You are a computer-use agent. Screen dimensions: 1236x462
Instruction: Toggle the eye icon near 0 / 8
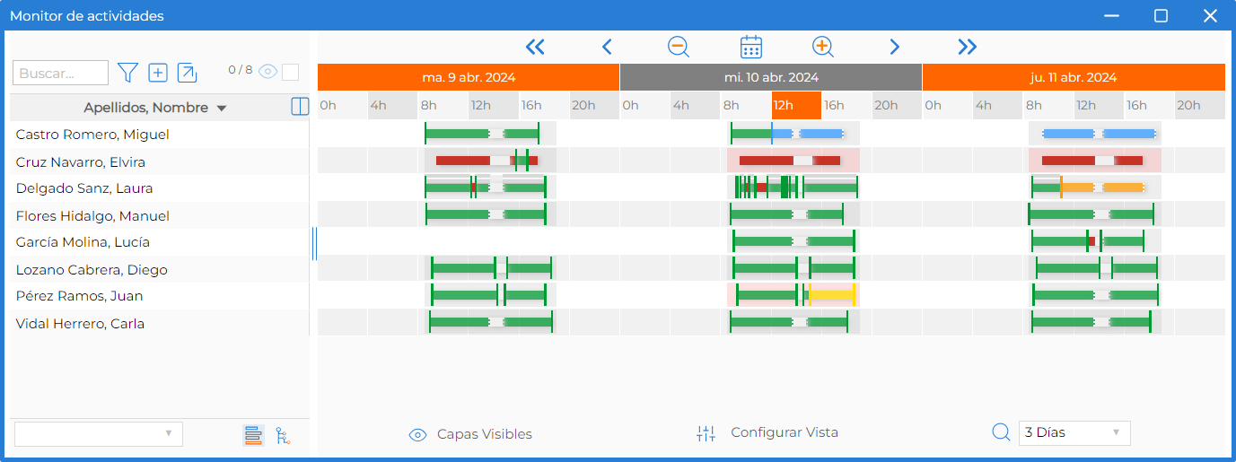coord(267,72)
